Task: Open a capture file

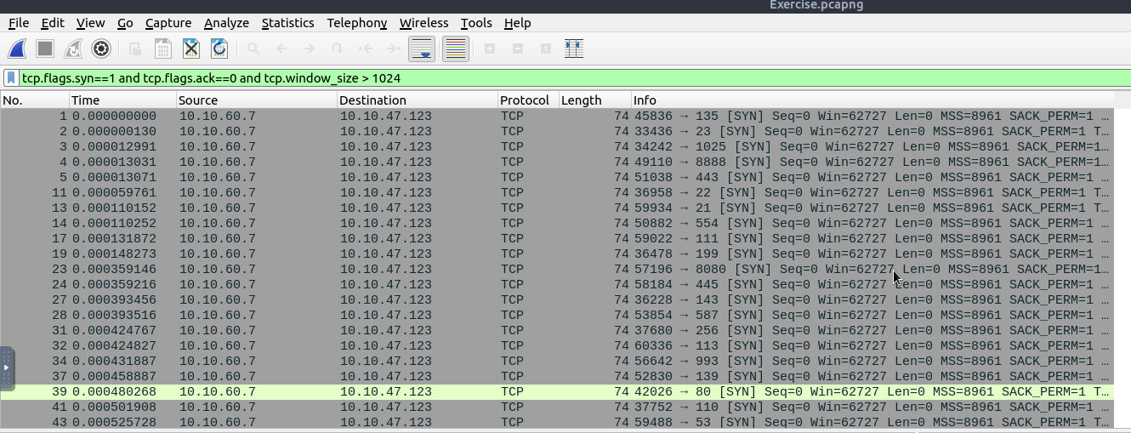Action: (135, 49)
